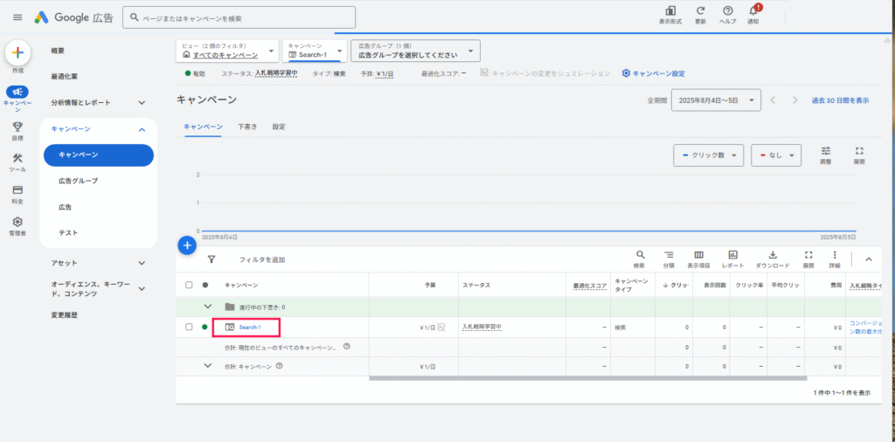Click the 入札戦略学習中 status in Search-1 row
Image resolution: width=895 pixels, height=442 pixels.
(482, 327)
